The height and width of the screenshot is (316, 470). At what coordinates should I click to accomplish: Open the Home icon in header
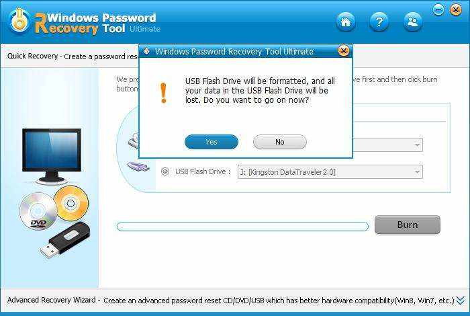(346, 22)
